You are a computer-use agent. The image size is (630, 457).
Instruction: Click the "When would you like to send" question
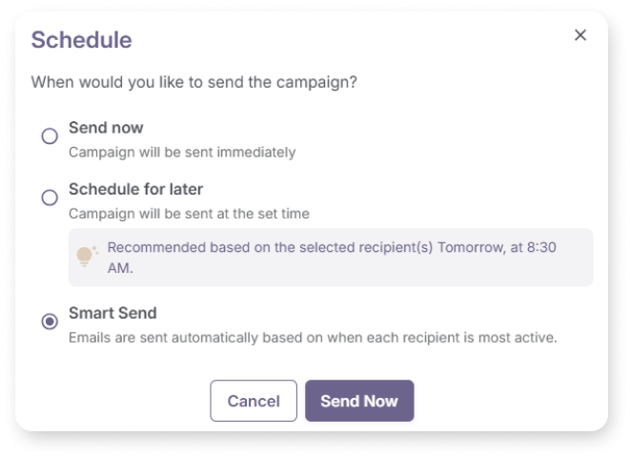pyautogui.click(x=193, y=82)
